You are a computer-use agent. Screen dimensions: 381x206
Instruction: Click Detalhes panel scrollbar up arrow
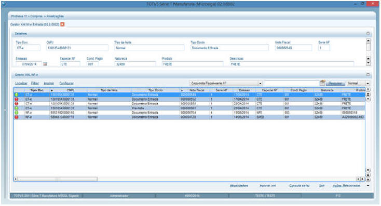coord(368,41)
